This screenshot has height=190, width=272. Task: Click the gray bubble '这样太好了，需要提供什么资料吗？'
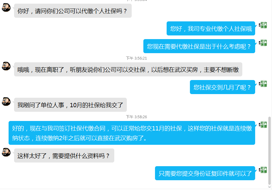pyautogui.click(x=64, y=155)
